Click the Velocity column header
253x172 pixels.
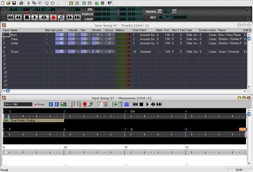[x=73, y=30]
